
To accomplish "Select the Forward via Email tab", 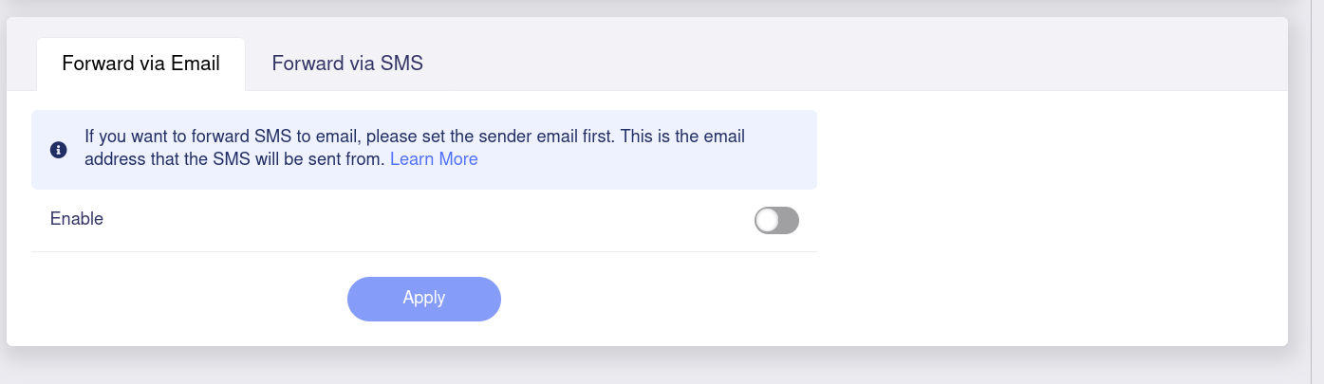I will pyautogui.click(x=140, y=64).
